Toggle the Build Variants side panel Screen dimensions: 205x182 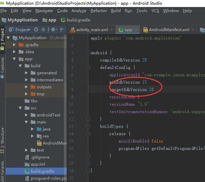point(2,171)
